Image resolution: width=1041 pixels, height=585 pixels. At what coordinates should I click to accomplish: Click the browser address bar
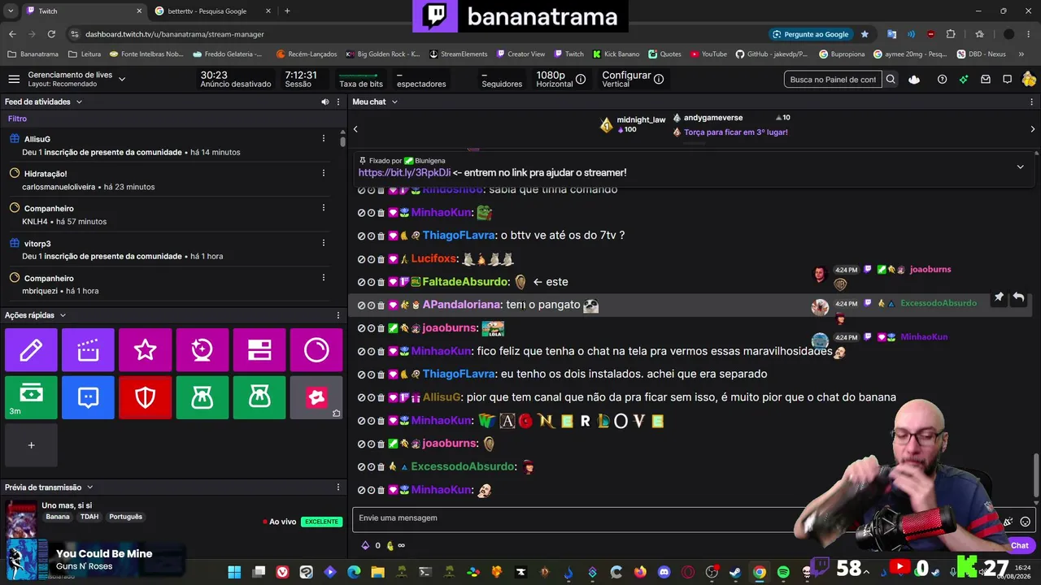click(x=415, y=34)
